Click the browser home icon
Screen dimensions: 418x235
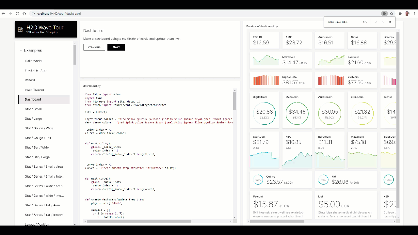click(24, 13)
